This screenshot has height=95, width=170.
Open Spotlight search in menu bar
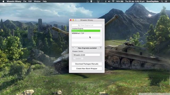coord(162,1)
